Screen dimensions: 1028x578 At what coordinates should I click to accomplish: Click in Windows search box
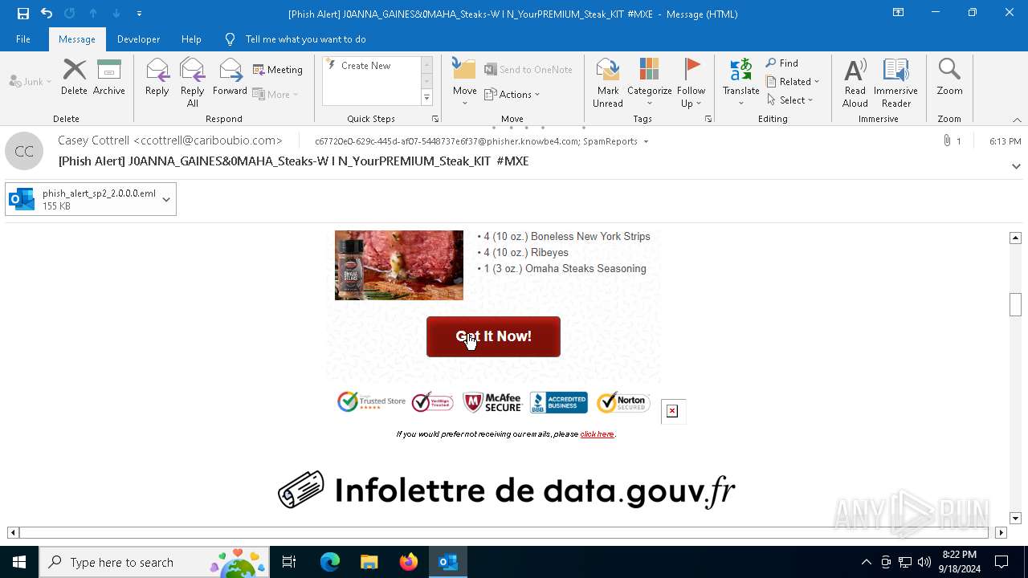pyautogui.click(x=154, y=562)
